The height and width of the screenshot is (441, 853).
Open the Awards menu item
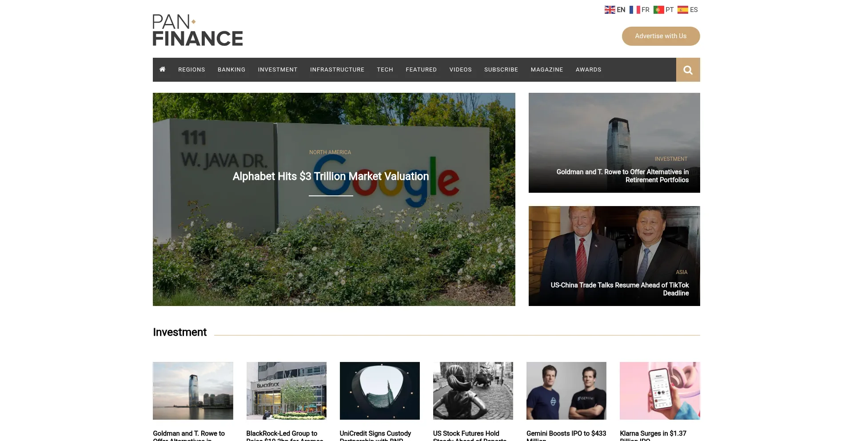[588, 70]
